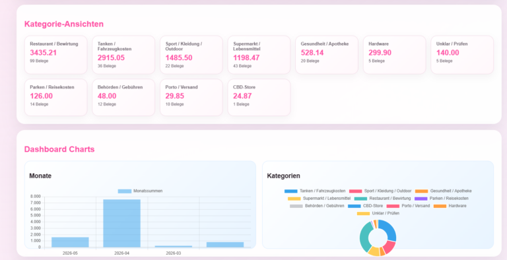Image resolution: width=507 pixels, height=260 pixels.
Task: Toggle CBD-Store legend entry
Action: click(365, 206)
